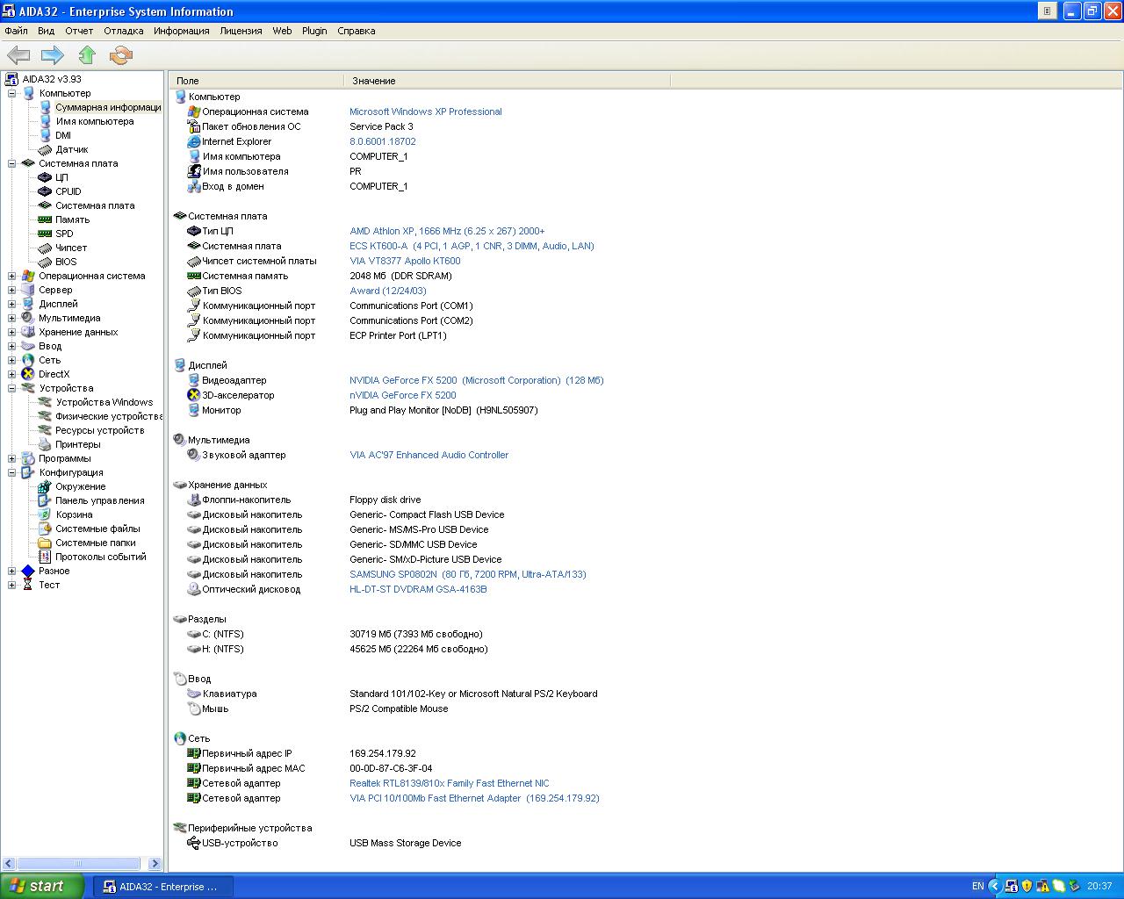Open the Отчет menu
The image size is (1124, 899).
click(79, 31)
